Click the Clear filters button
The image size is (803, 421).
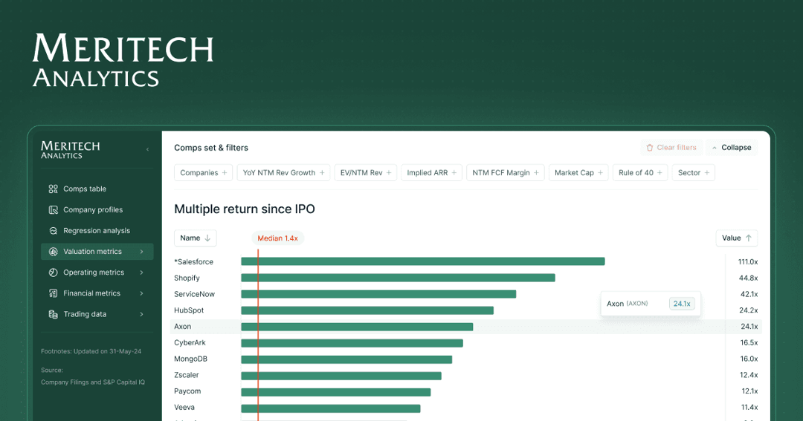(671, 147)
